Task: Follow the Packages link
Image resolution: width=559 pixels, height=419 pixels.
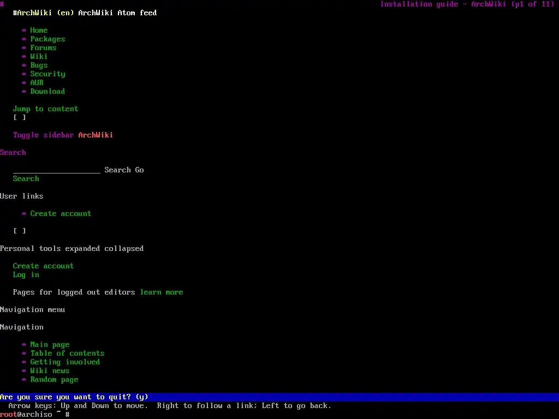Action: [48, 39]
